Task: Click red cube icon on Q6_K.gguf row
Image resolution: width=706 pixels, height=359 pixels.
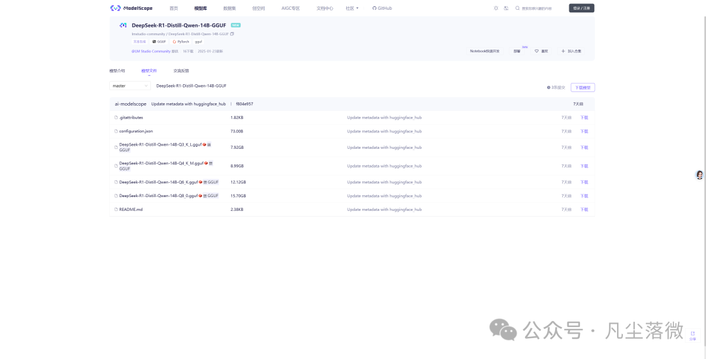Action: (x=201, y=182)
